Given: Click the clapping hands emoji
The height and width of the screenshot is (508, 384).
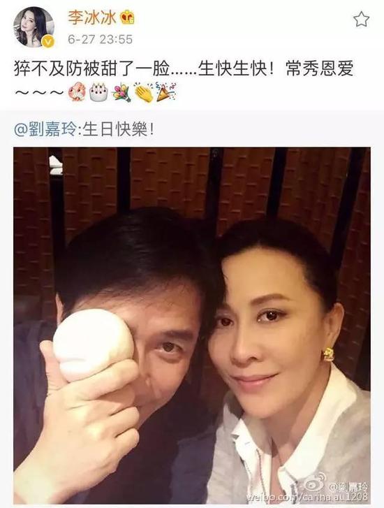Looking at the screenshot, I should [144, 92].
